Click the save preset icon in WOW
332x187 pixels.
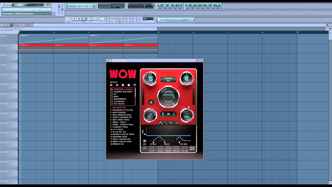tap(135, 85)
